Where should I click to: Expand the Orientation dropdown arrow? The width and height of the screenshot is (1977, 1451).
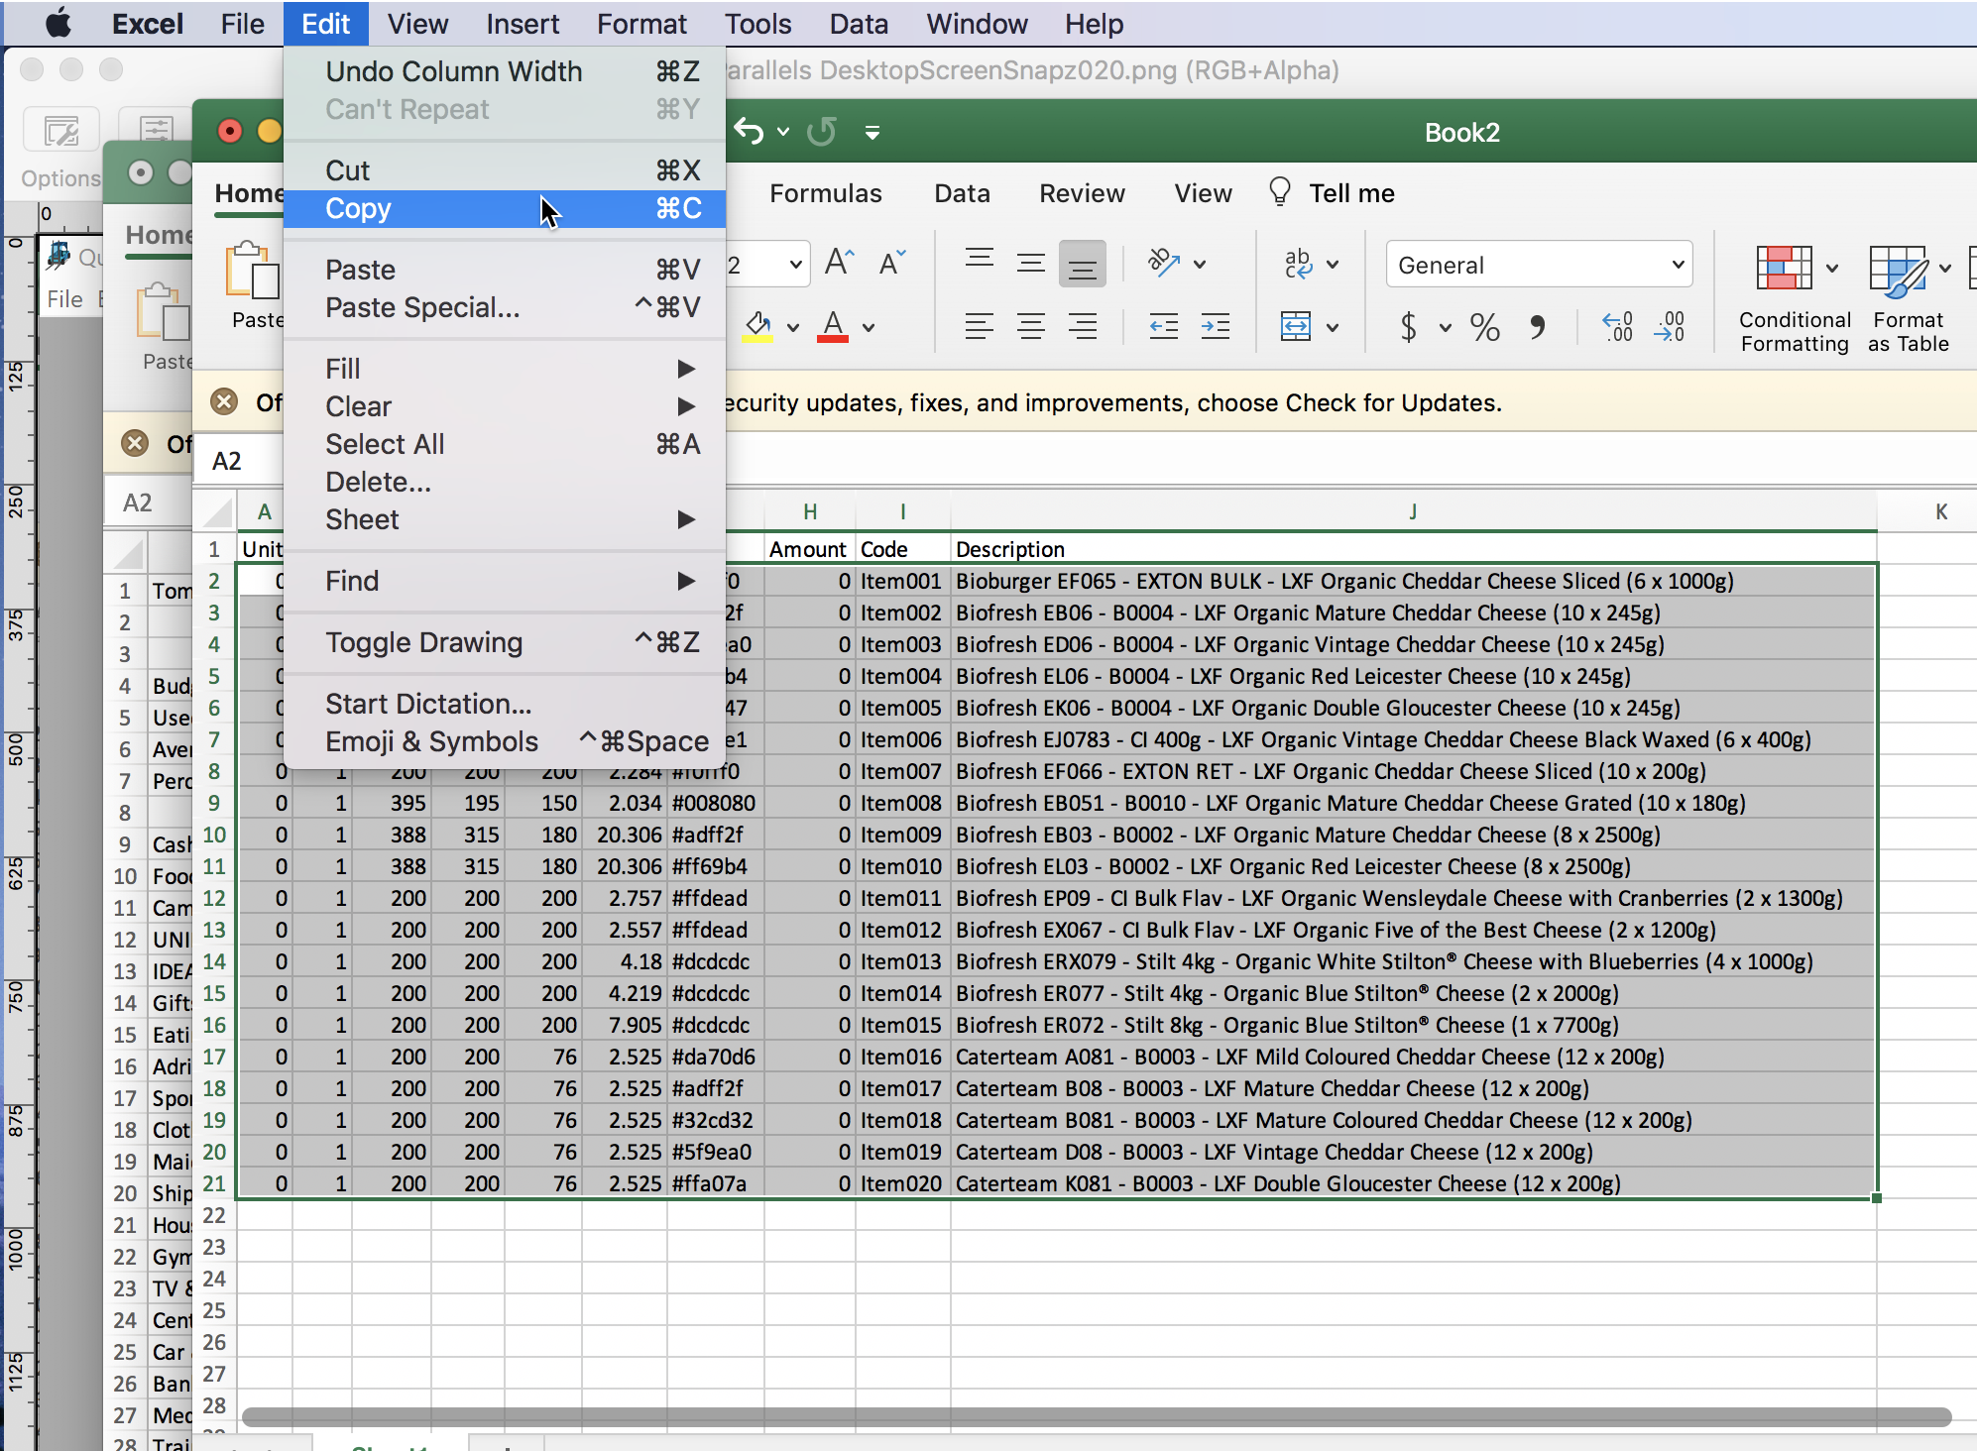[x=1200, y=265]
